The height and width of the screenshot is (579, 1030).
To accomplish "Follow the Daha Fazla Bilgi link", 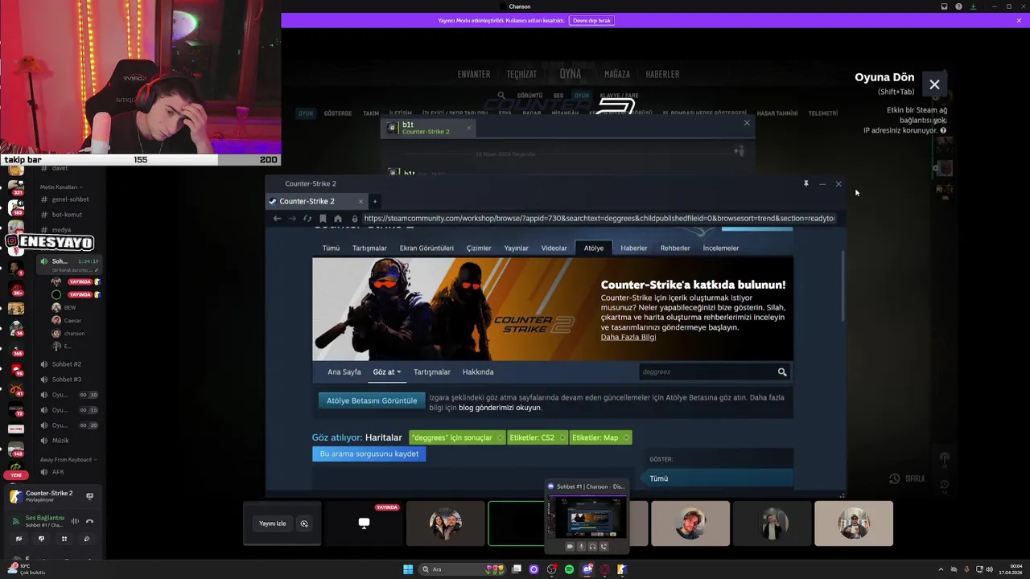I will point(628,337).
